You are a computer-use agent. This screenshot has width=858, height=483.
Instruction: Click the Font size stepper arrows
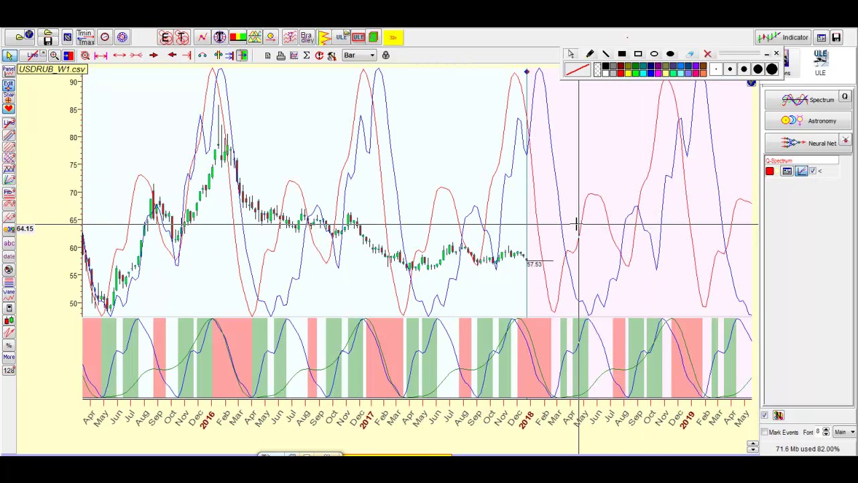tap(826, 432)
